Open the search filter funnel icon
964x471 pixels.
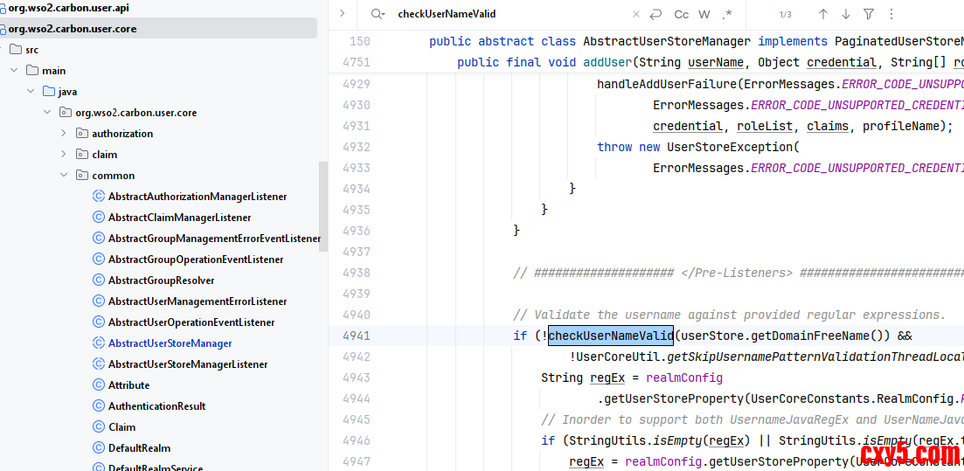pyautogui.click(x=868, y=14)
